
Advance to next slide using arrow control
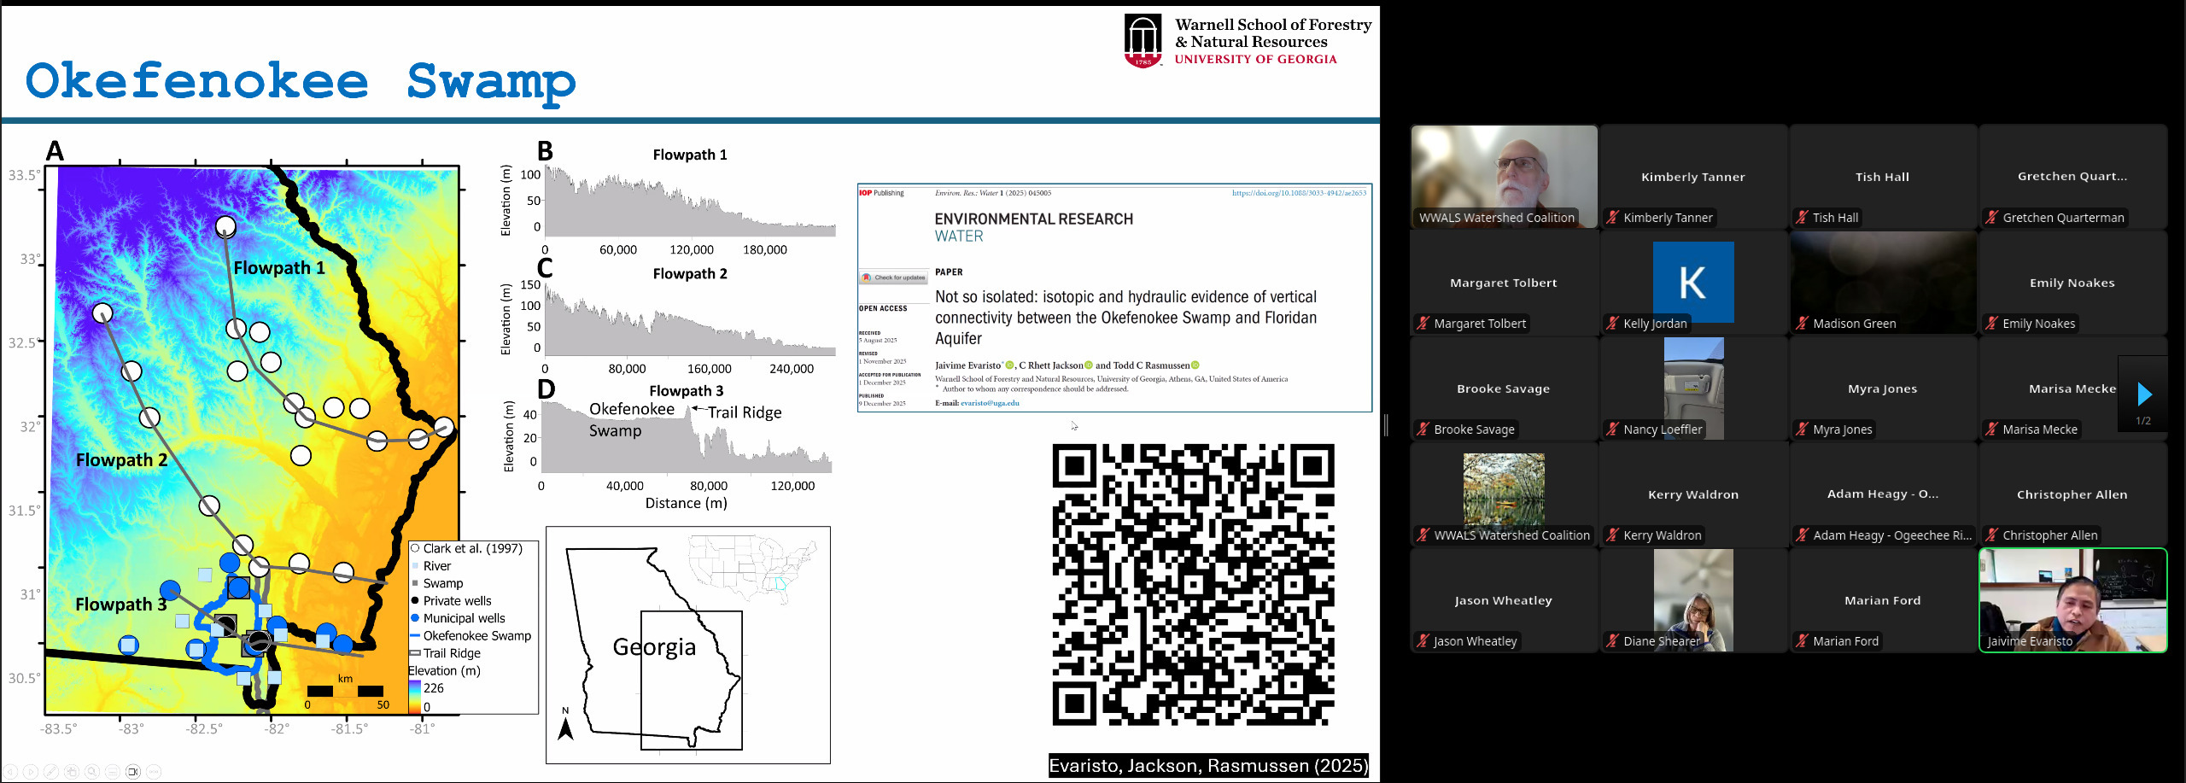point(30,772)
